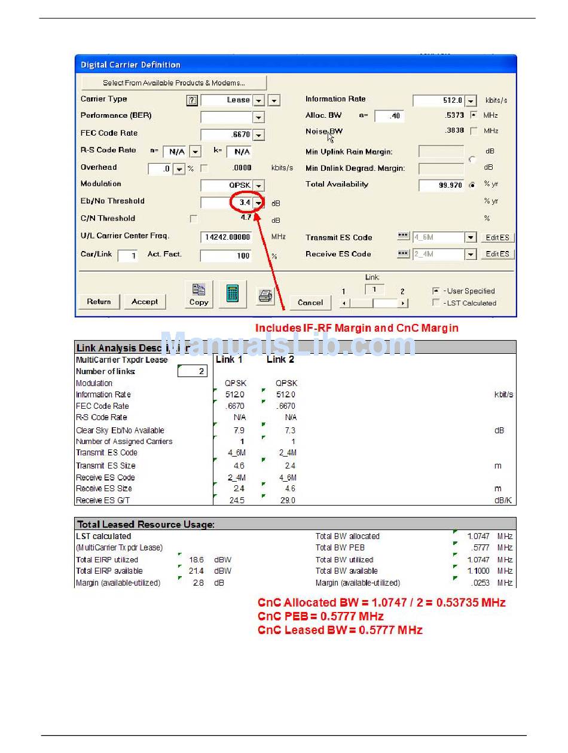Click the R-S Code Rate k= field
568x753 pixels.
click(x=239, y=152)
